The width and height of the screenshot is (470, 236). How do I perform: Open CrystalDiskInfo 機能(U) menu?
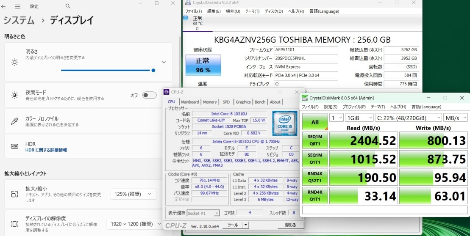pyautogui.click(x=233, y=11)
